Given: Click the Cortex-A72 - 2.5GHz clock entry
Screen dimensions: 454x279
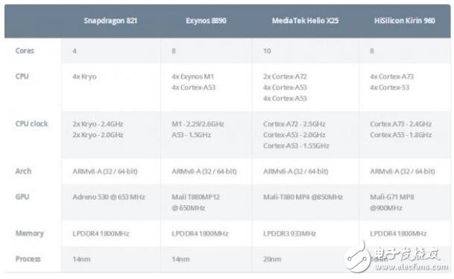Looking at the screenshot, I should coord(294,124).
